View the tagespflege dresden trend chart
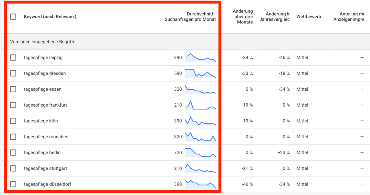The height and width of the screenshot is (195, 370). coord(200,73)
